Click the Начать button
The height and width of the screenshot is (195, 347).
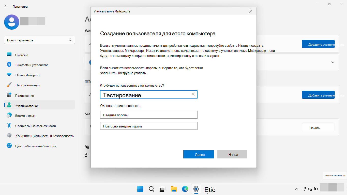pos(318,127)
